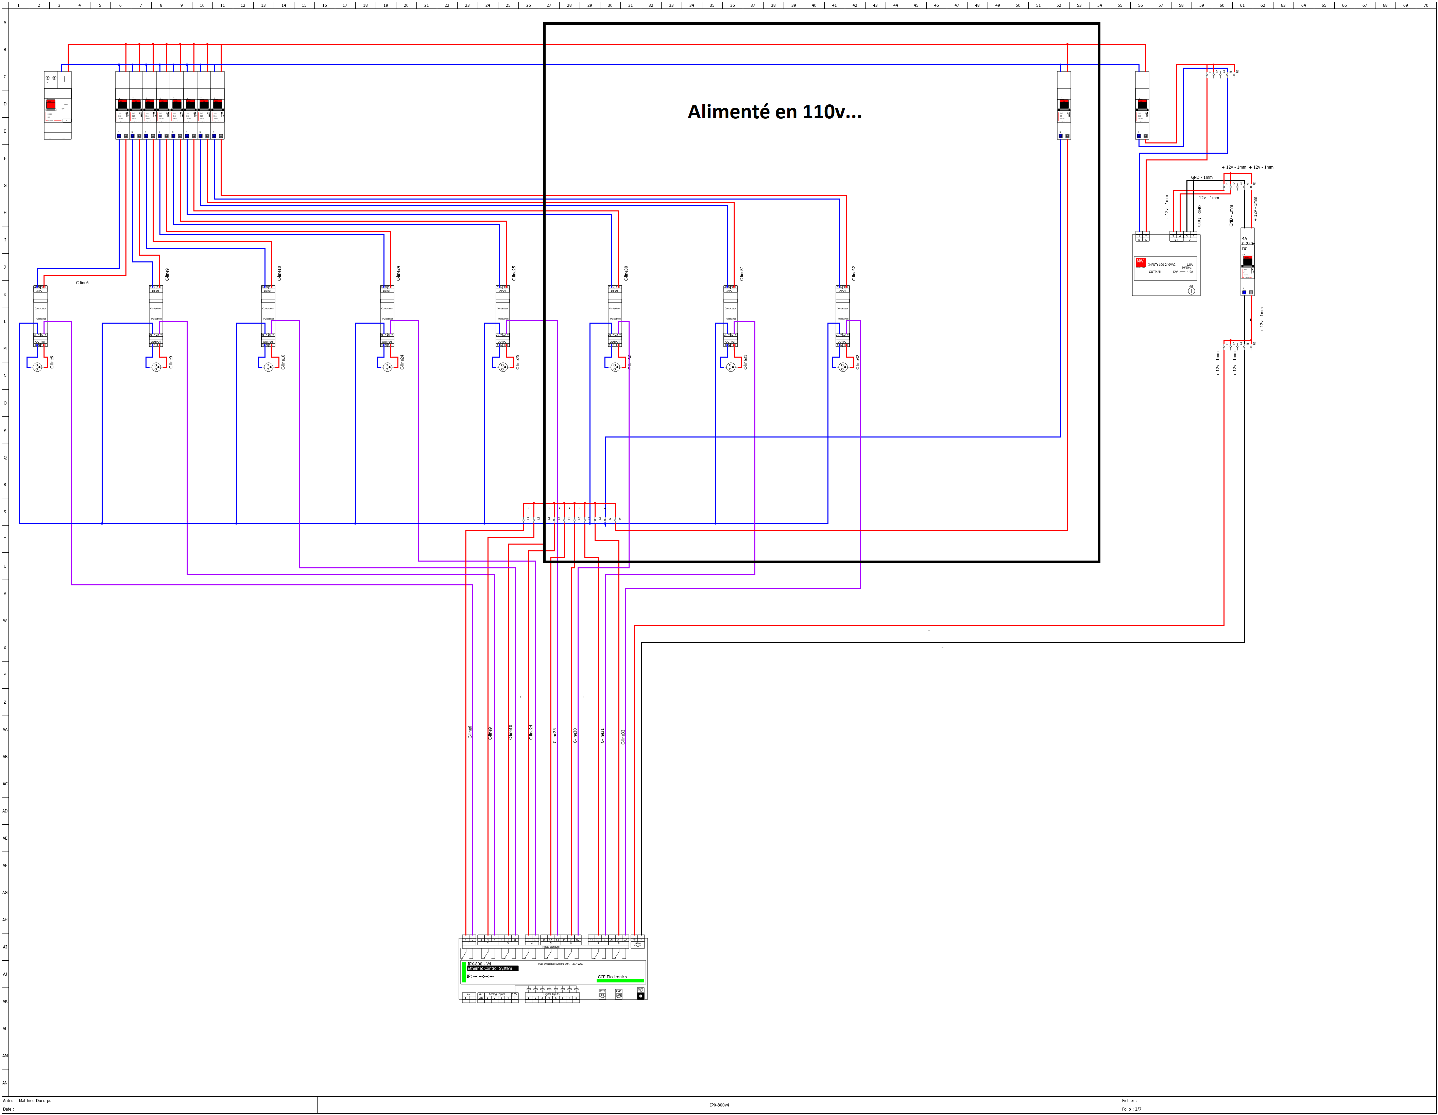Image resolution: width=1438 pixels, height=1115 pixels.
Task: Toggle the rightmost C16 breaker in group
Action: tap(217, 104)
